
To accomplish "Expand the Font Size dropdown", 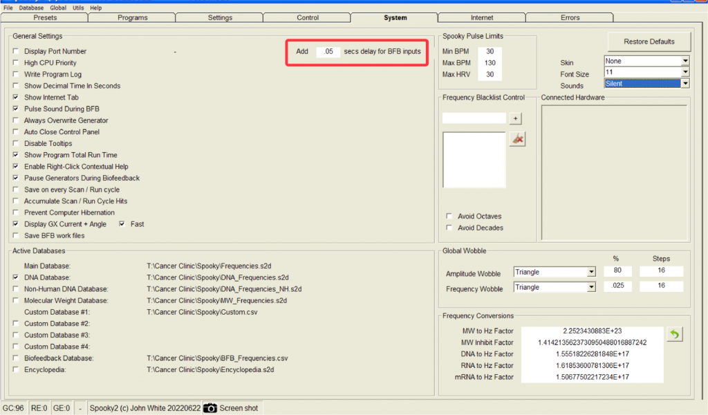I will [x=684, y=72].
